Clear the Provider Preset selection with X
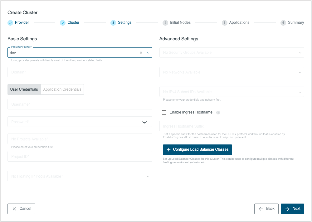Screen dimensions: 312x222 pos(141,53)
